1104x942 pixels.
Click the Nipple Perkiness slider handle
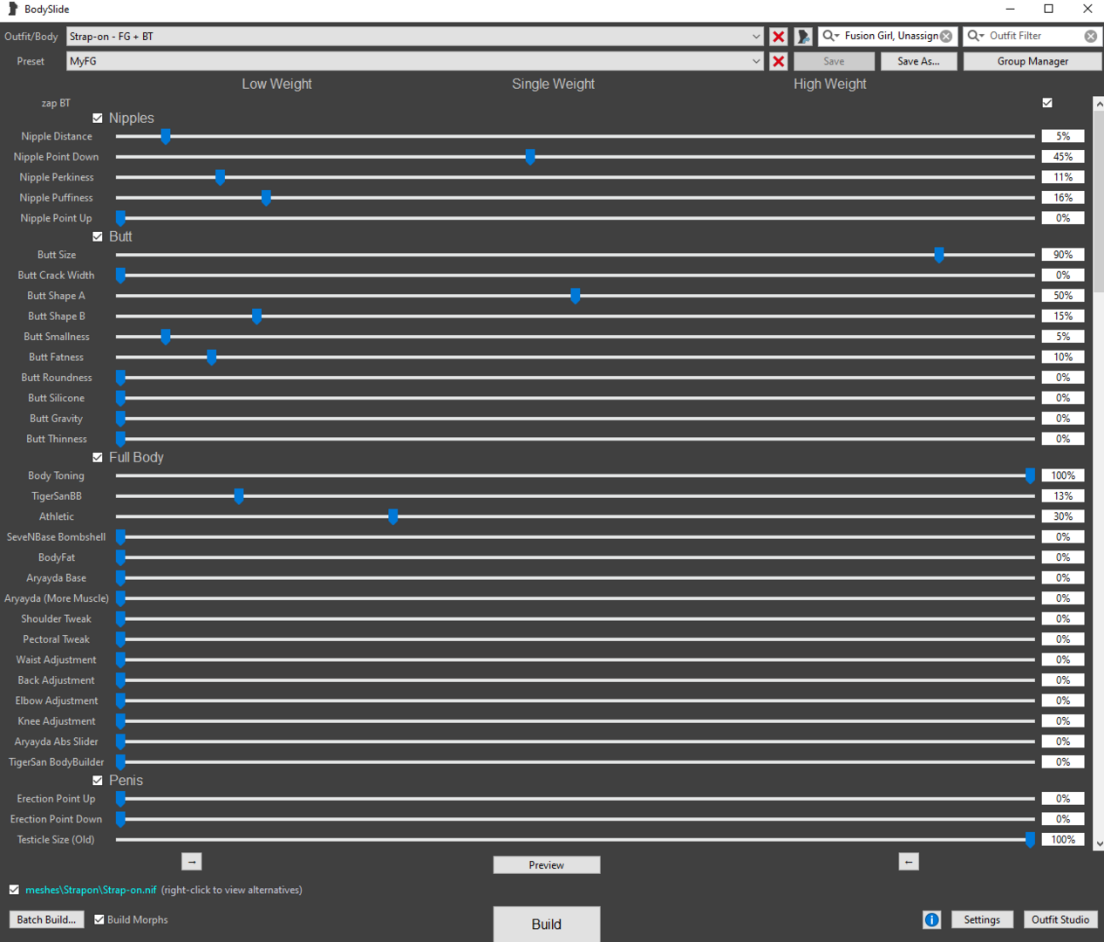tap(221, 177)
